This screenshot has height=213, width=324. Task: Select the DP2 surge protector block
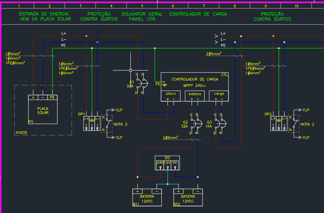click(x=279, y=123)
